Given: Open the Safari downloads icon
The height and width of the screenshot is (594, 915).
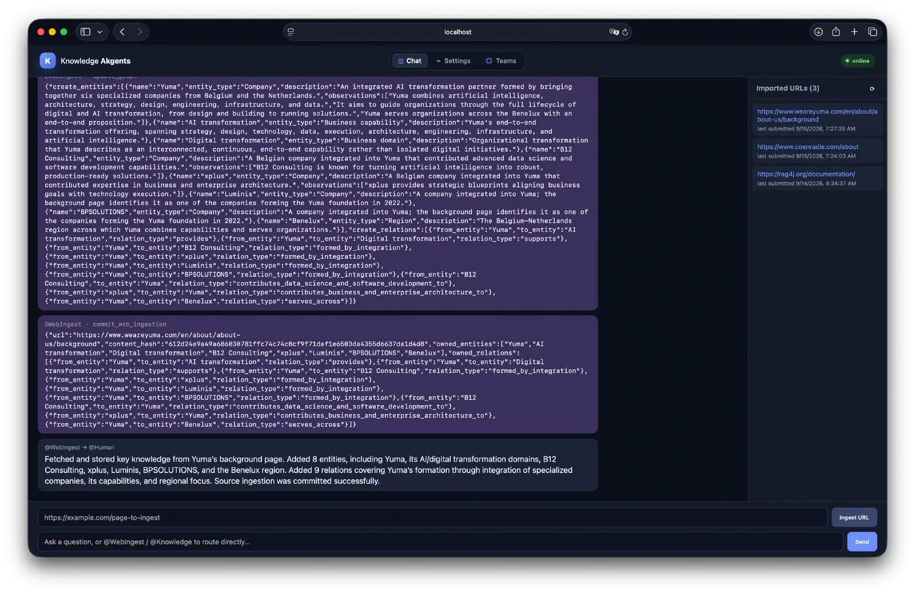Looking at the screenshot, I should click(x=818, y=32).
